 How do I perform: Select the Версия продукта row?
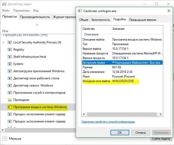122,58
